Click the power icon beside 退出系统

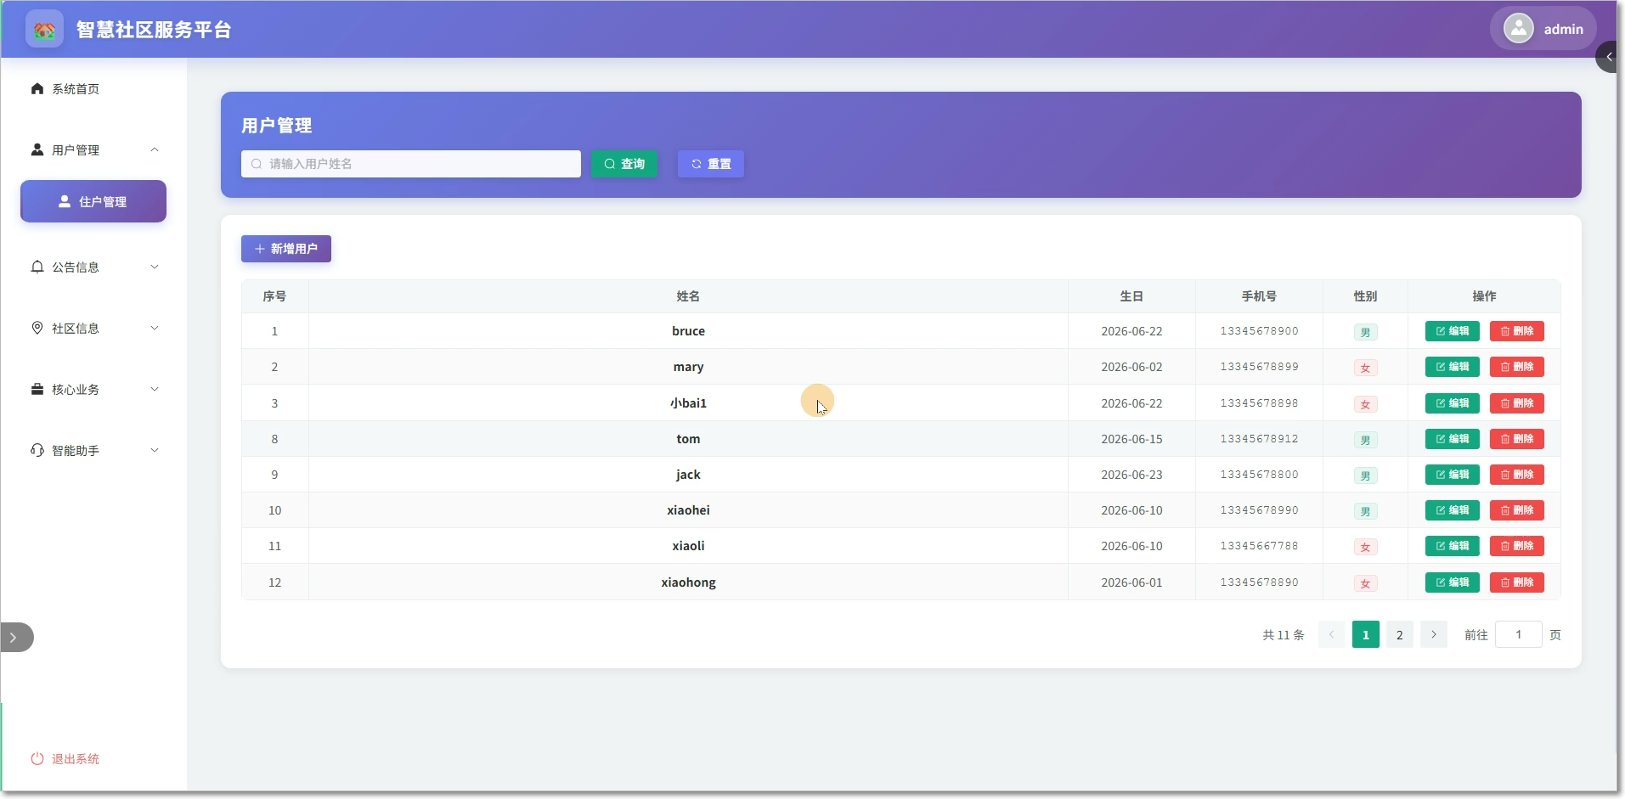pos(37,759)
